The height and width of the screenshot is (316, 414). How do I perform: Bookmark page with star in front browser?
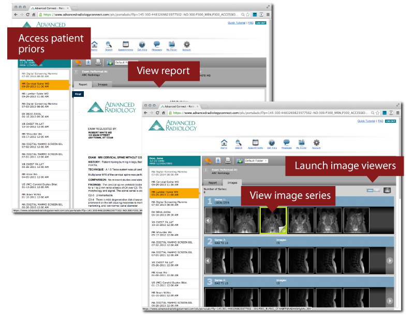[378, 113]
